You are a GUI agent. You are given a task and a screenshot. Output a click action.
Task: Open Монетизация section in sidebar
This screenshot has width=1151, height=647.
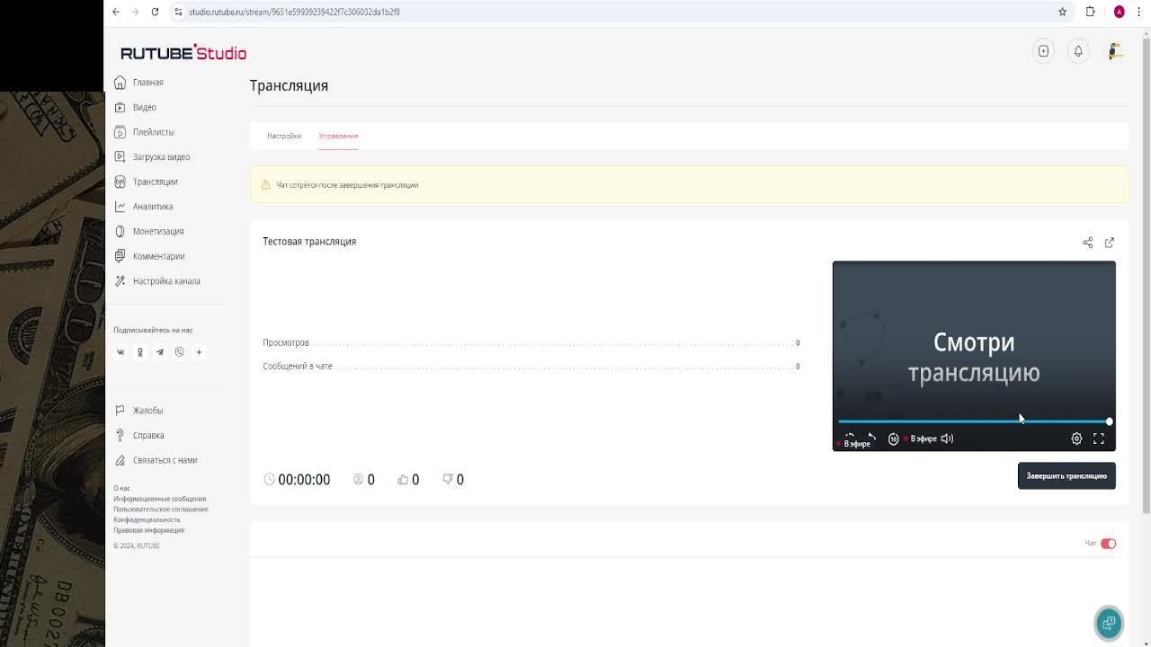click(149, 232)
